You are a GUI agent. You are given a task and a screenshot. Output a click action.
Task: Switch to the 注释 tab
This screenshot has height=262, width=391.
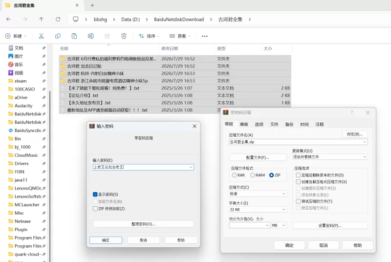click(320, 124)
